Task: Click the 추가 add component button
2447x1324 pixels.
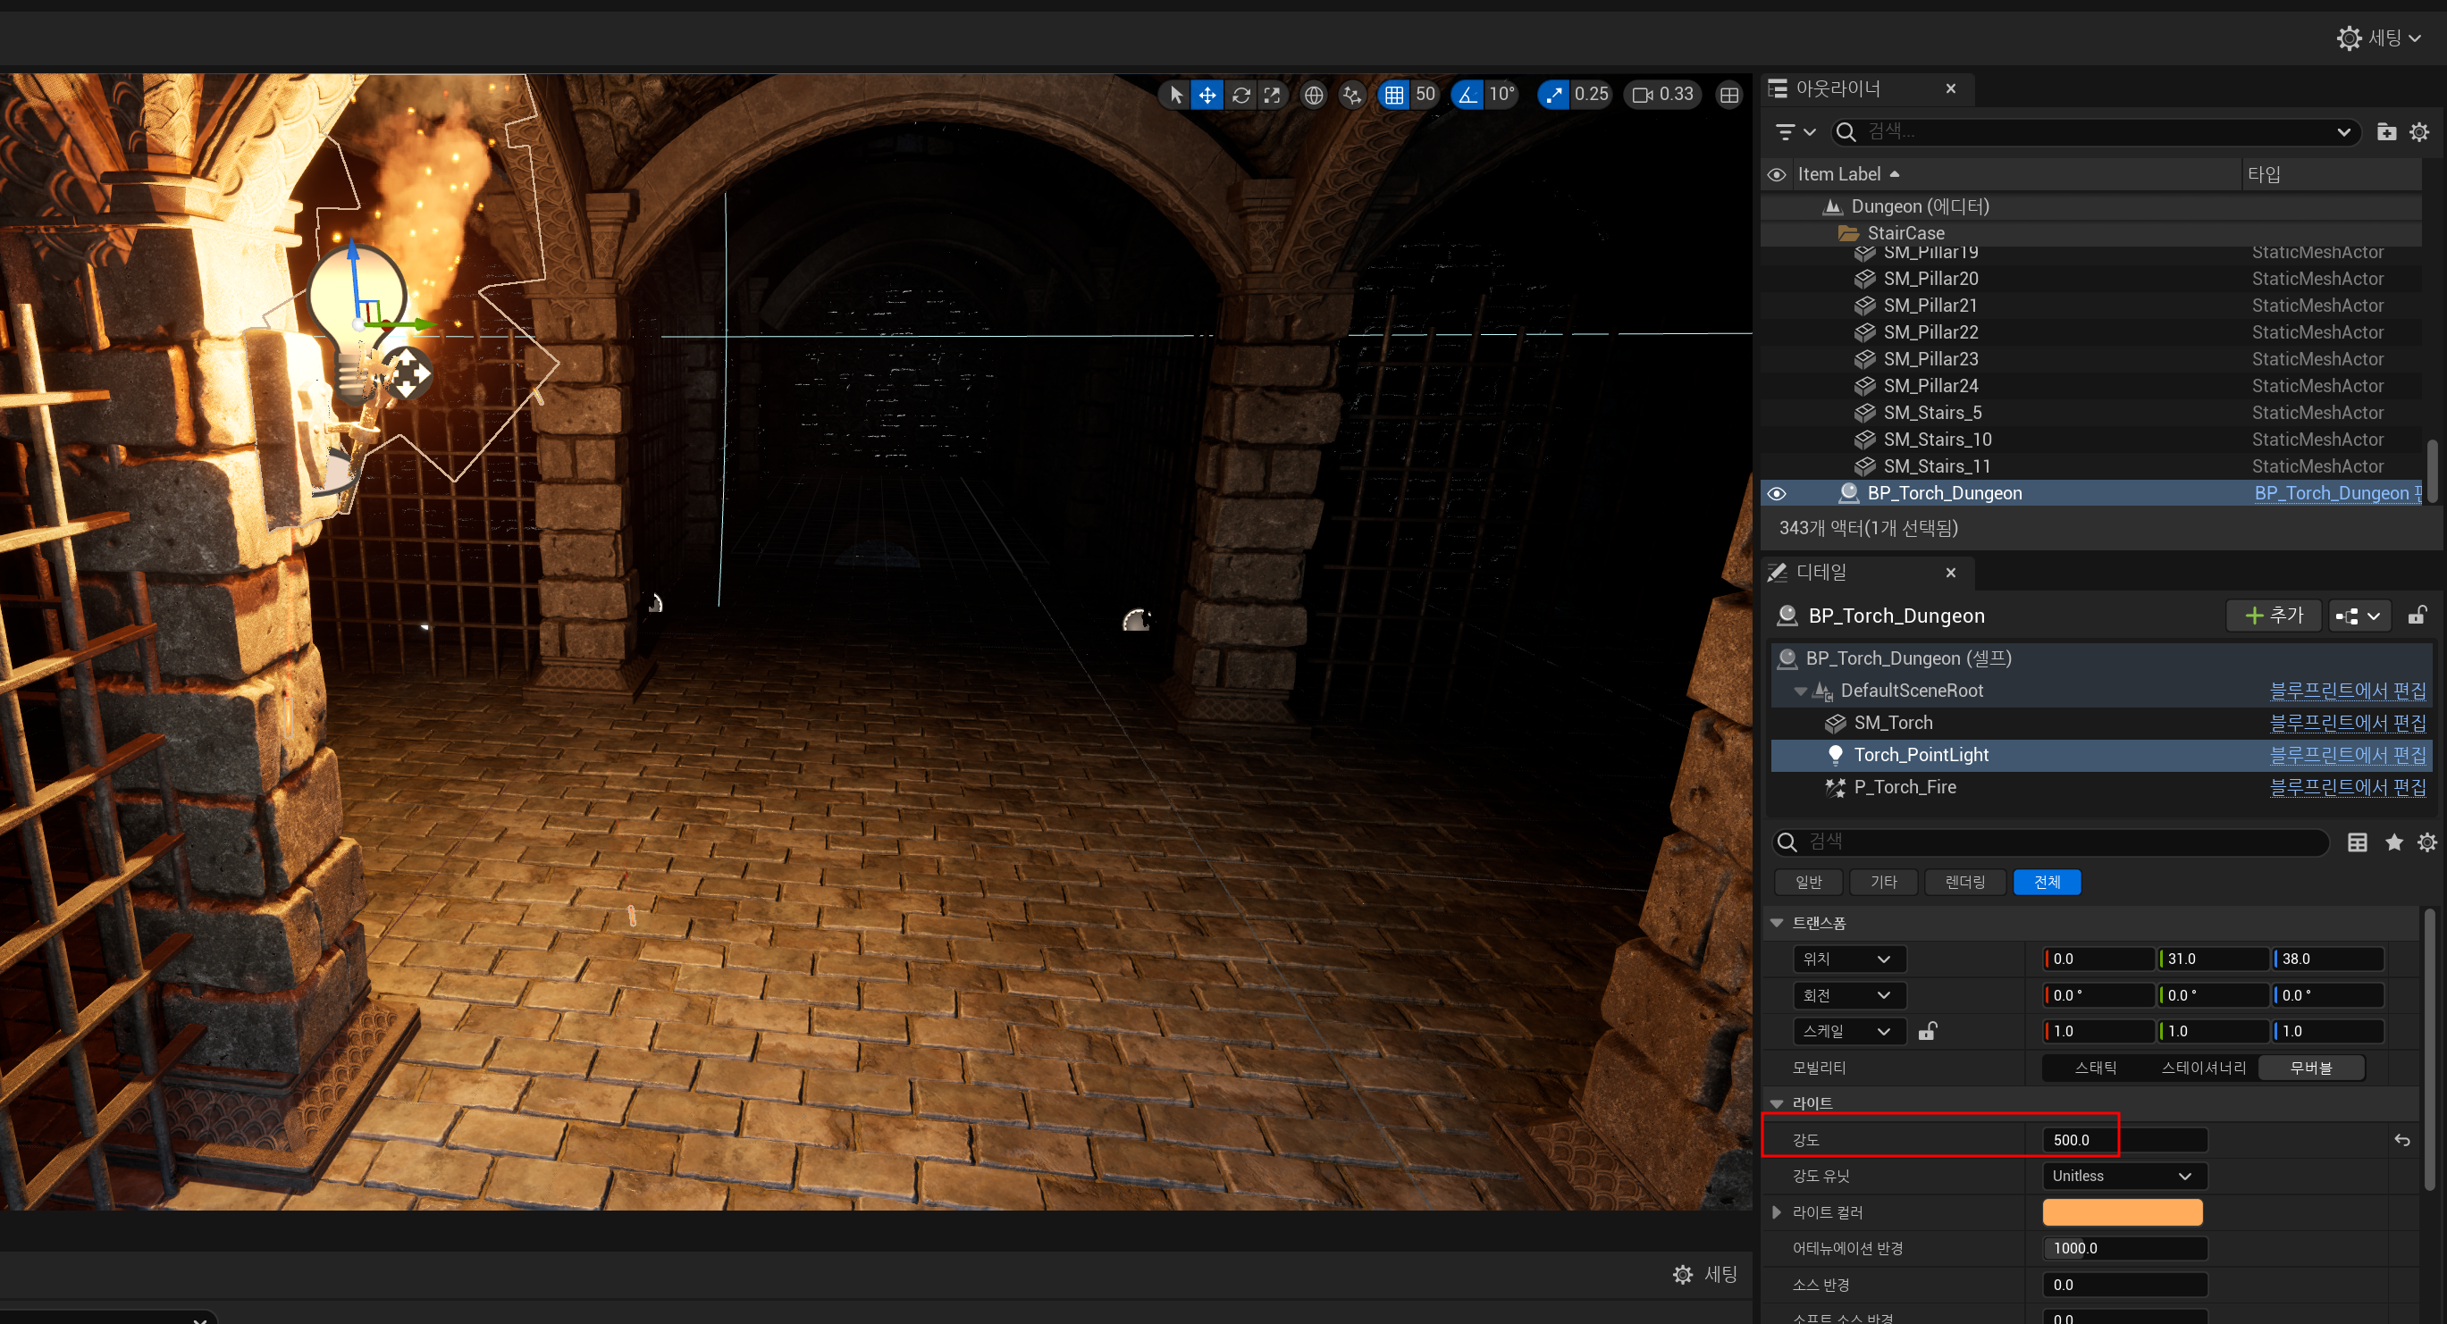Action: pos(2273,616)
